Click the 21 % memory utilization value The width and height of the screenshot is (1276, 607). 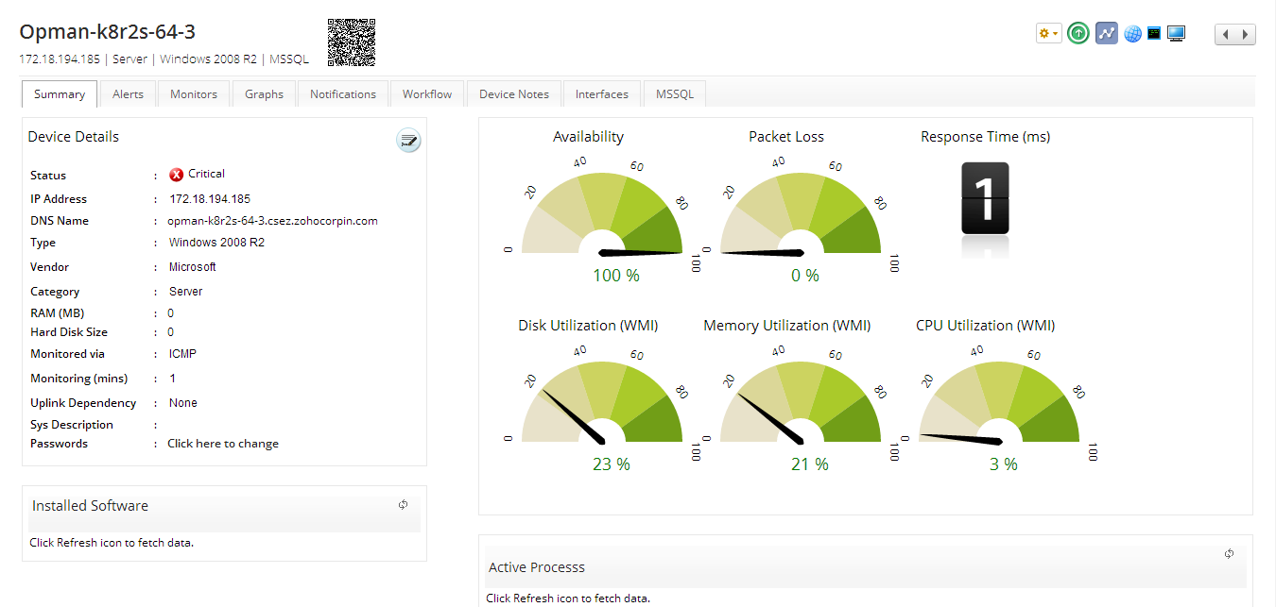click(810, 464)
